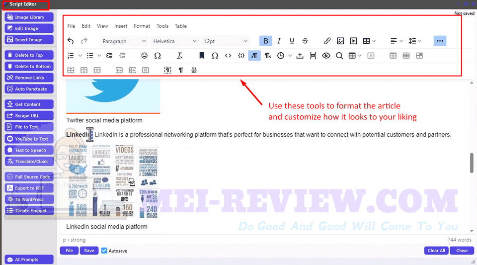477x265 pixels.
Task: Insert special character Omega after bookmark
Action: click(x=215, y=56)
